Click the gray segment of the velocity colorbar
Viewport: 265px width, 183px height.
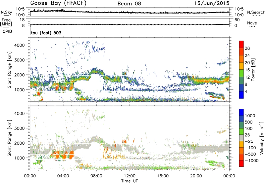[241, 138]
